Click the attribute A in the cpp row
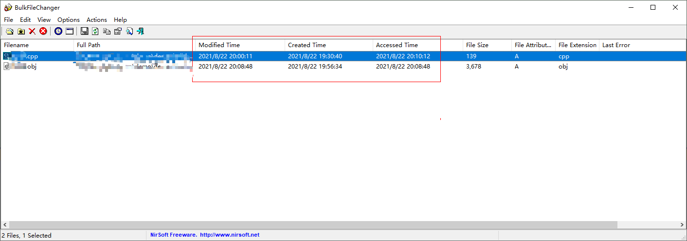 click(517, 56)
